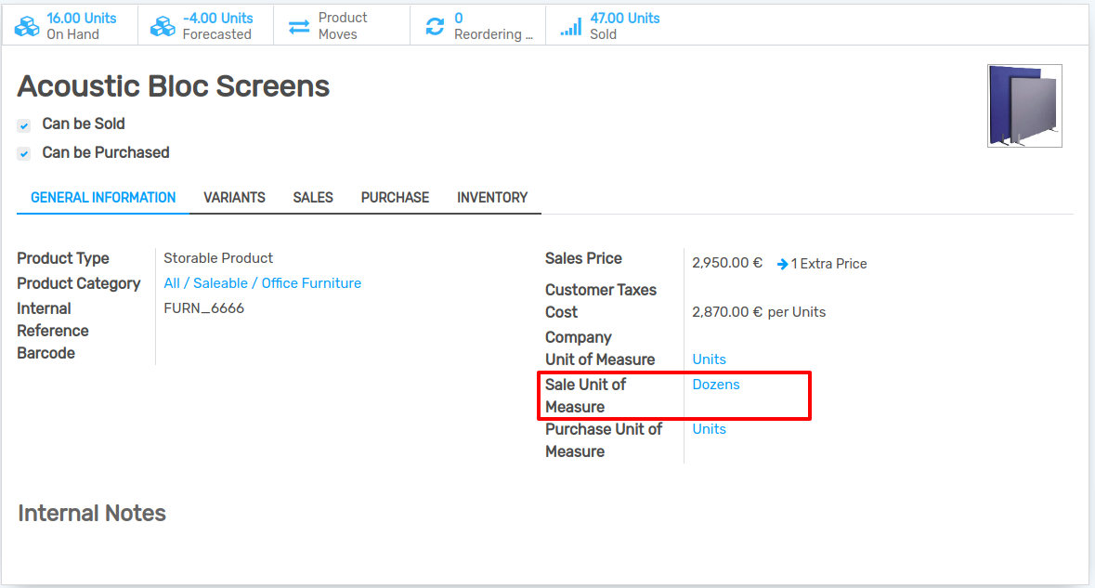Disable the Can be Purchased checkbox
The width and height of the screenshot is (1095, 588).
point(23,152)
